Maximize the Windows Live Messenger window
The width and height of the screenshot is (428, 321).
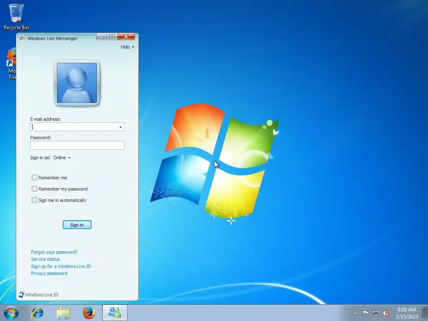point(112,37)
